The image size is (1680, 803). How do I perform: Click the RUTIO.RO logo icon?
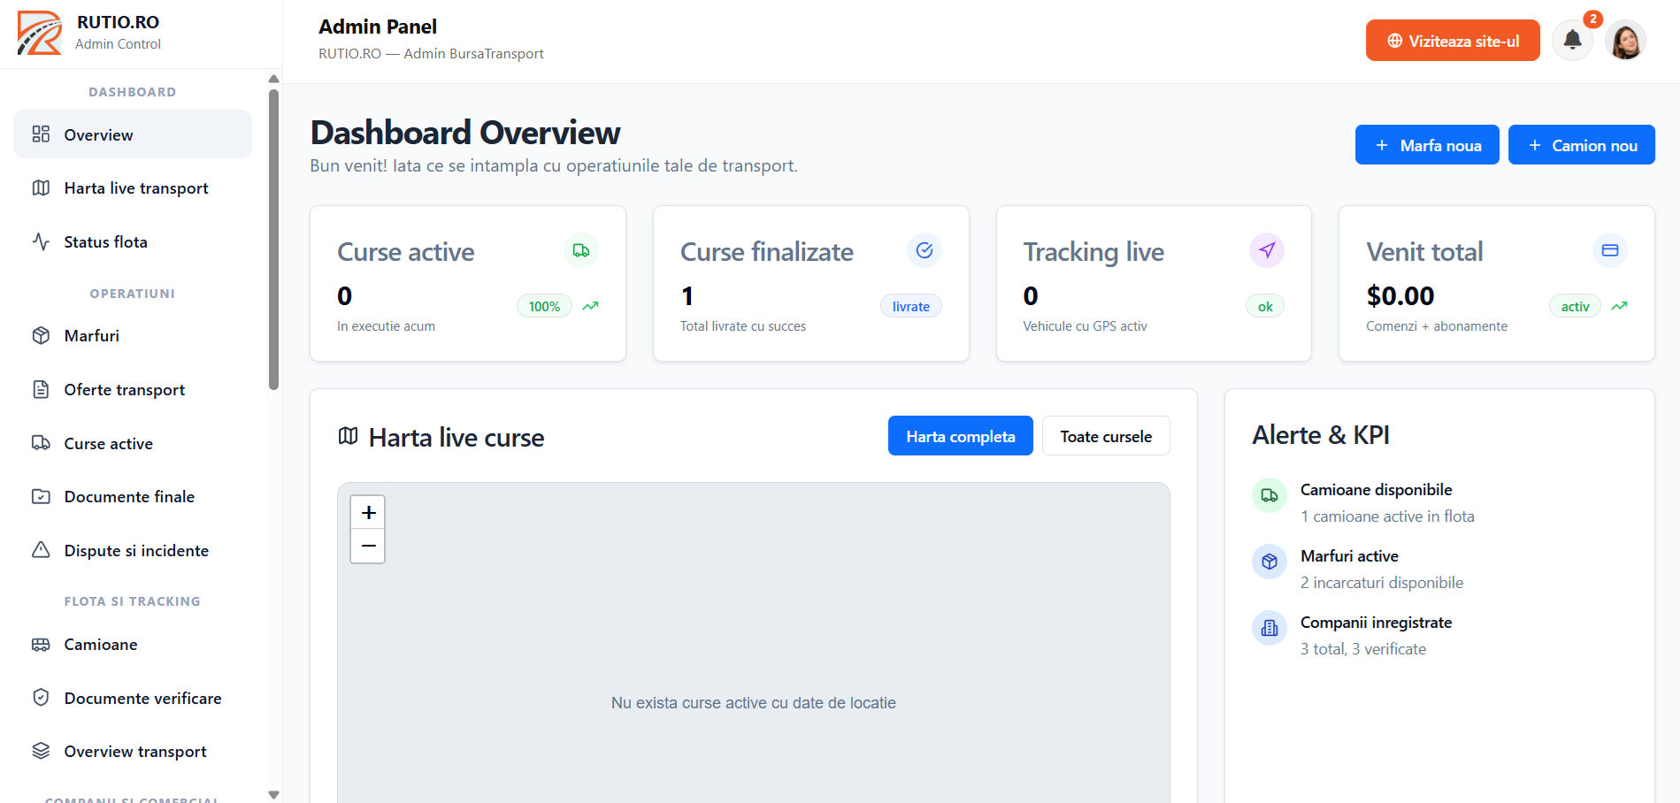(40, 33)
